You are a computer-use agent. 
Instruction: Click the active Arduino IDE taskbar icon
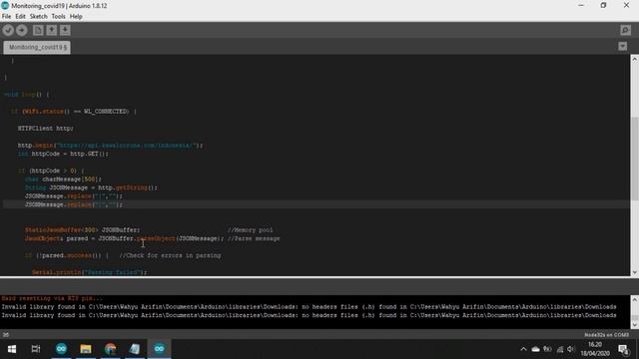pos(159,349)
